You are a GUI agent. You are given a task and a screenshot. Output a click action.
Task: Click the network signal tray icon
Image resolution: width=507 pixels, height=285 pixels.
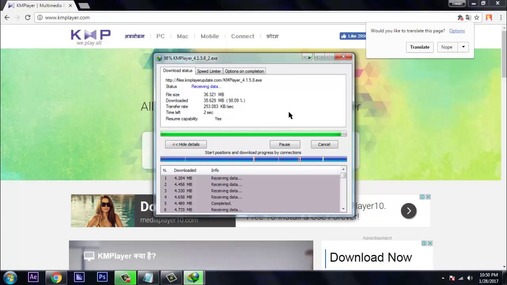(x=461, y=278)
